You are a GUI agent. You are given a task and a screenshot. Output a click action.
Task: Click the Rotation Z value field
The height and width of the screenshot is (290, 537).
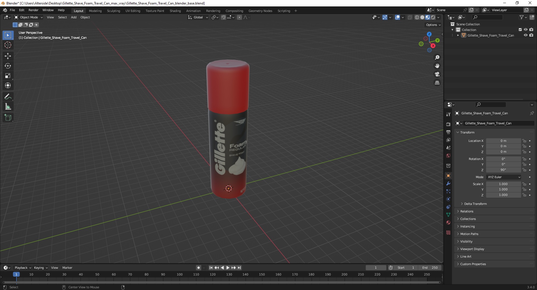click(503, 170)
